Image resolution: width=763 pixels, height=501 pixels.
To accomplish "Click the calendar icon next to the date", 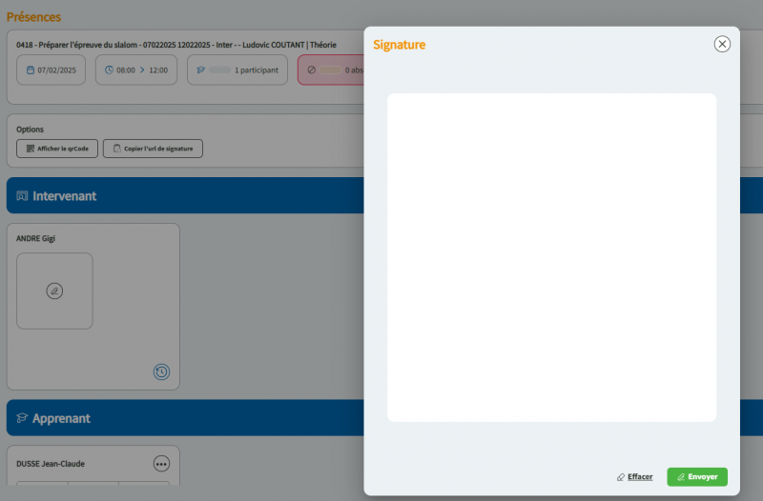I will tap(31, 70).
